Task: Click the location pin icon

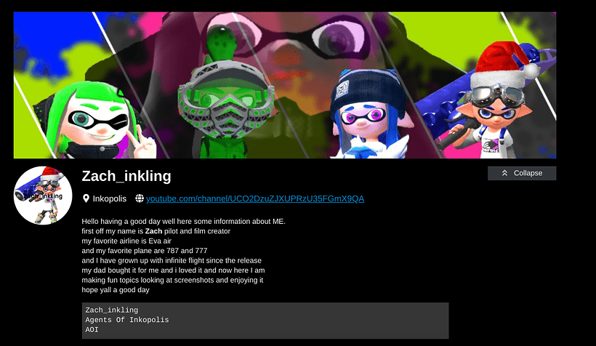Action: point(86,198)
